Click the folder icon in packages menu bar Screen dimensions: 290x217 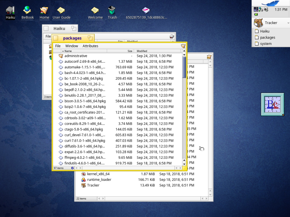click(183, 46)
